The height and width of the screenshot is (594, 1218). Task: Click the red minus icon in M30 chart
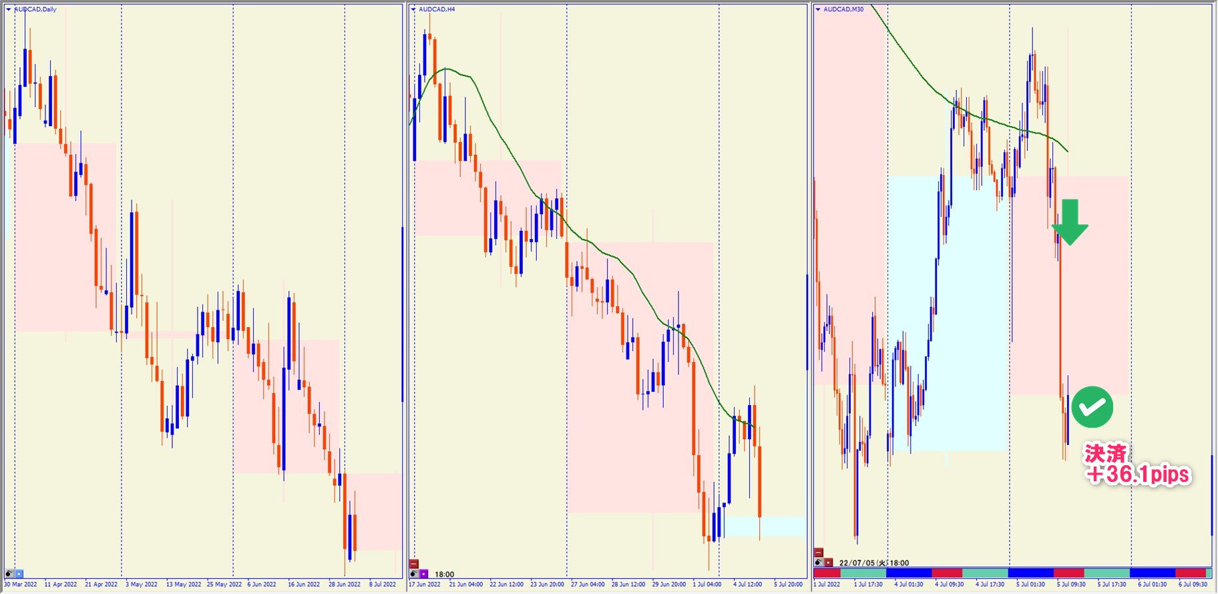tap(819, 553)
